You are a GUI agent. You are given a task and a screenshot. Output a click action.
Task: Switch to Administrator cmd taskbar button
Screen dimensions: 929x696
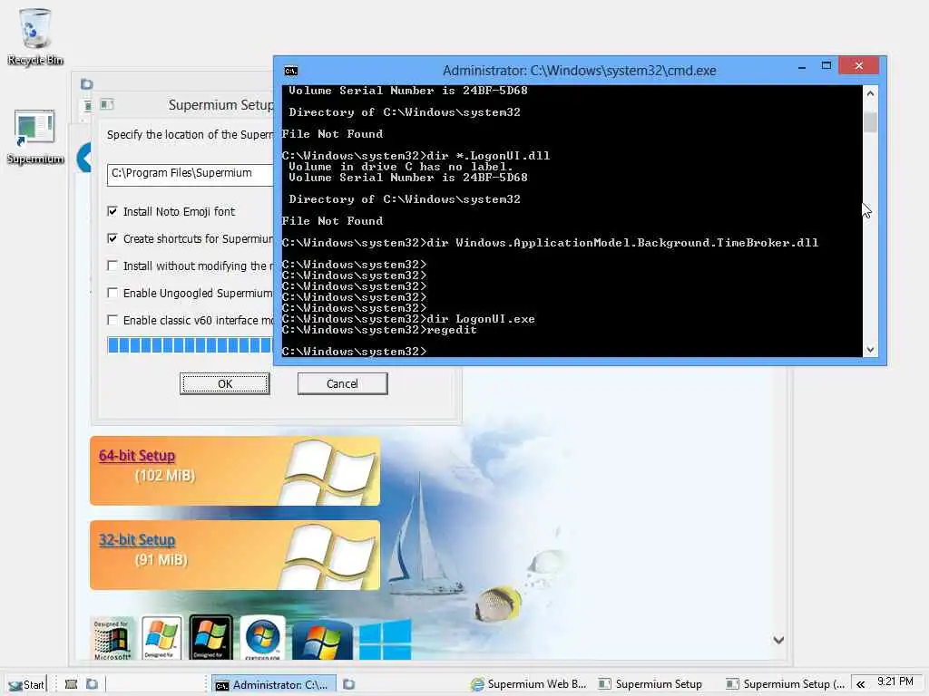274,685
